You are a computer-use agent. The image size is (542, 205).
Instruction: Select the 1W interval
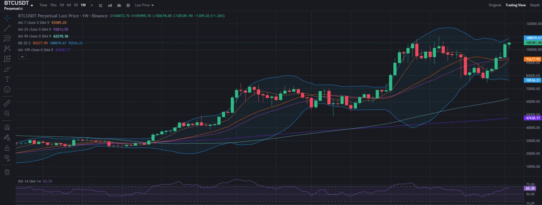click(x=83, y=5)
